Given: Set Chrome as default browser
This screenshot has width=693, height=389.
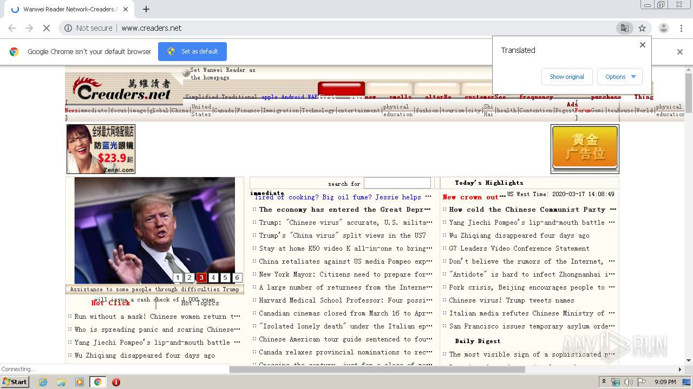Looking at the screenshot, I should (x=192, y=51).
